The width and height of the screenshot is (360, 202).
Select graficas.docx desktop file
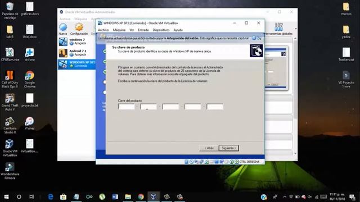coord(30,9)
